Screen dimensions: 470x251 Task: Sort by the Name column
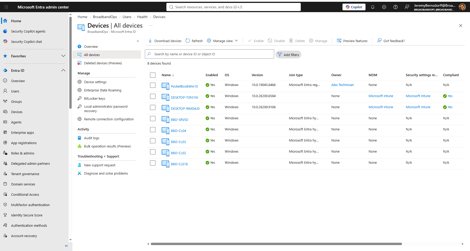coord(168,75)
